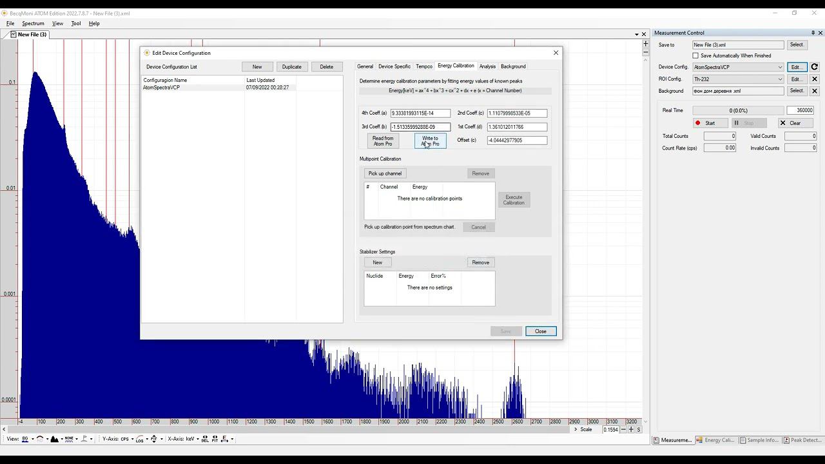Image resolution: width=825 pixels, height=464 pixels.
Task: Clear ROI Config with X button
Action: [x=815, y=79]
